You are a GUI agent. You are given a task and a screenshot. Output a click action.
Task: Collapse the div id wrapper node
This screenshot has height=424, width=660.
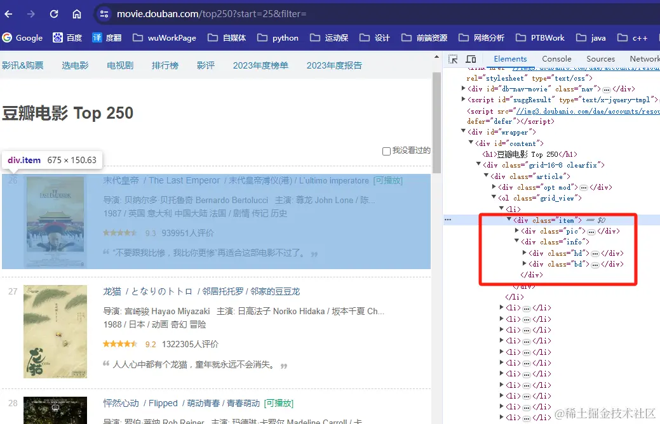point(463,132)
